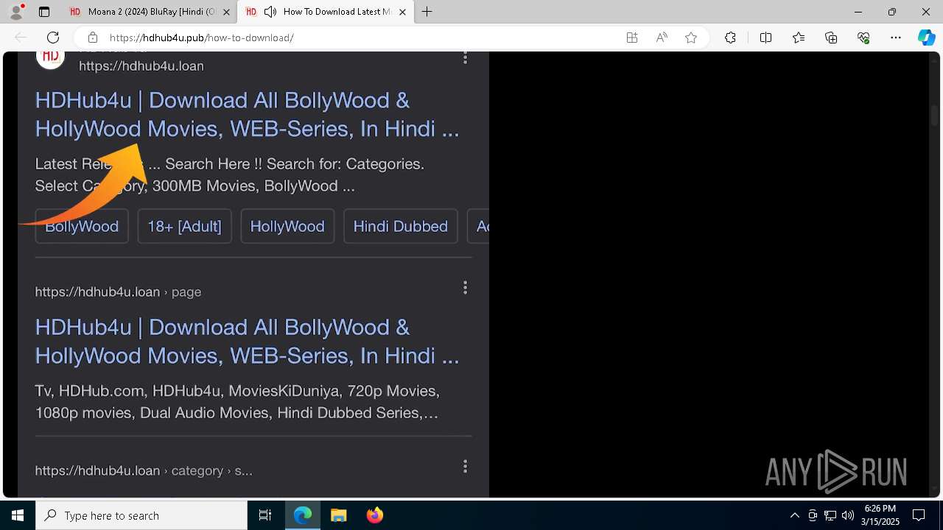Viewport: 943px width, 530px height.
Task: Open the Windows Start menu
Action: [x=18, y=515]
